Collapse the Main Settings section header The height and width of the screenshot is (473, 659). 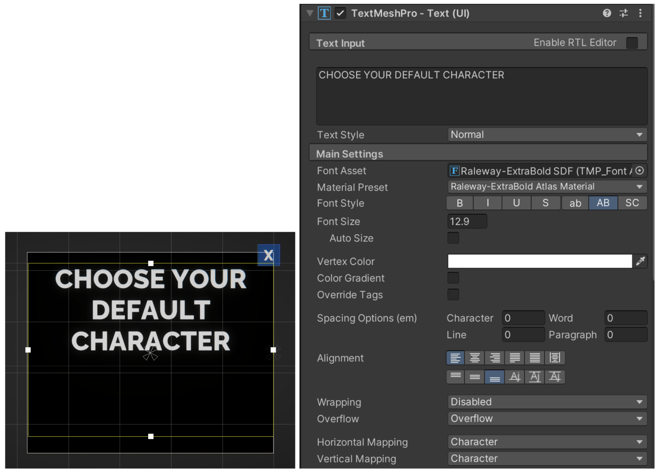[x=350, y=154]
